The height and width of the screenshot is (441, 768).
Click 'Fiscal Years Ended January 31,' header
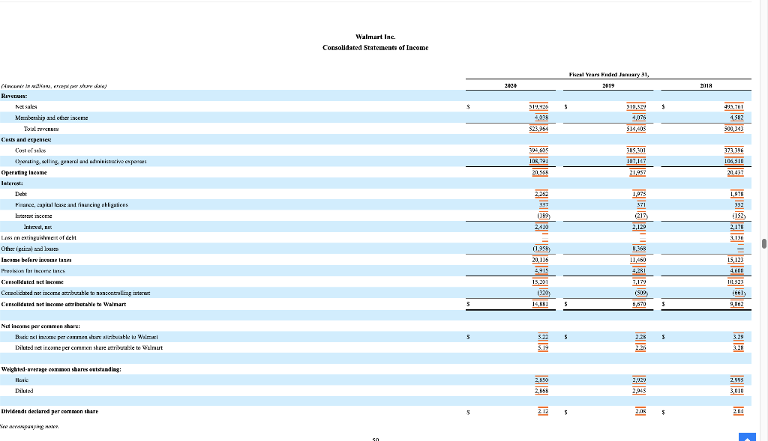click(609, 75)
